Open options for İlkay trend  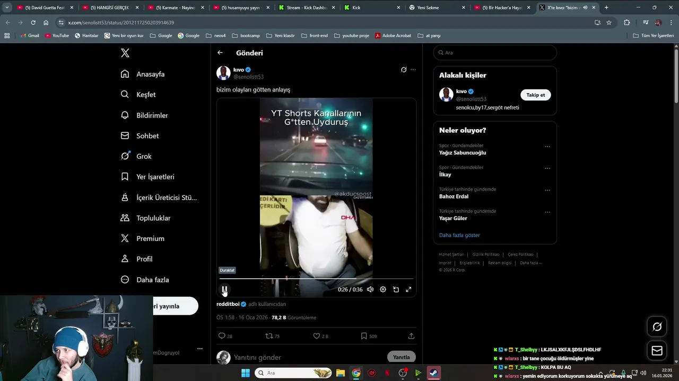(x=547, y=168)
